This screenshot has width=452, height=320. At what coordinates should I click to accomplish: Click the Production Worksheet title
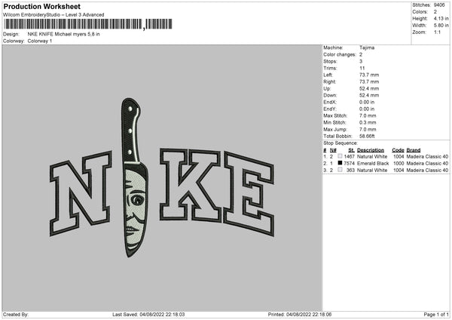coord(41,6)
